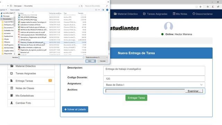This screenshot has height=125, width=222.
Task: Click the browser web notes pen icon
Action: tap(213, 7)
